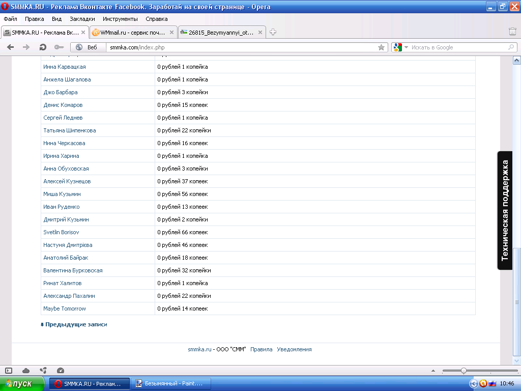Screen dimensions: 521x391
Task: Click the search magnifier icon
Action: point(511,47)
